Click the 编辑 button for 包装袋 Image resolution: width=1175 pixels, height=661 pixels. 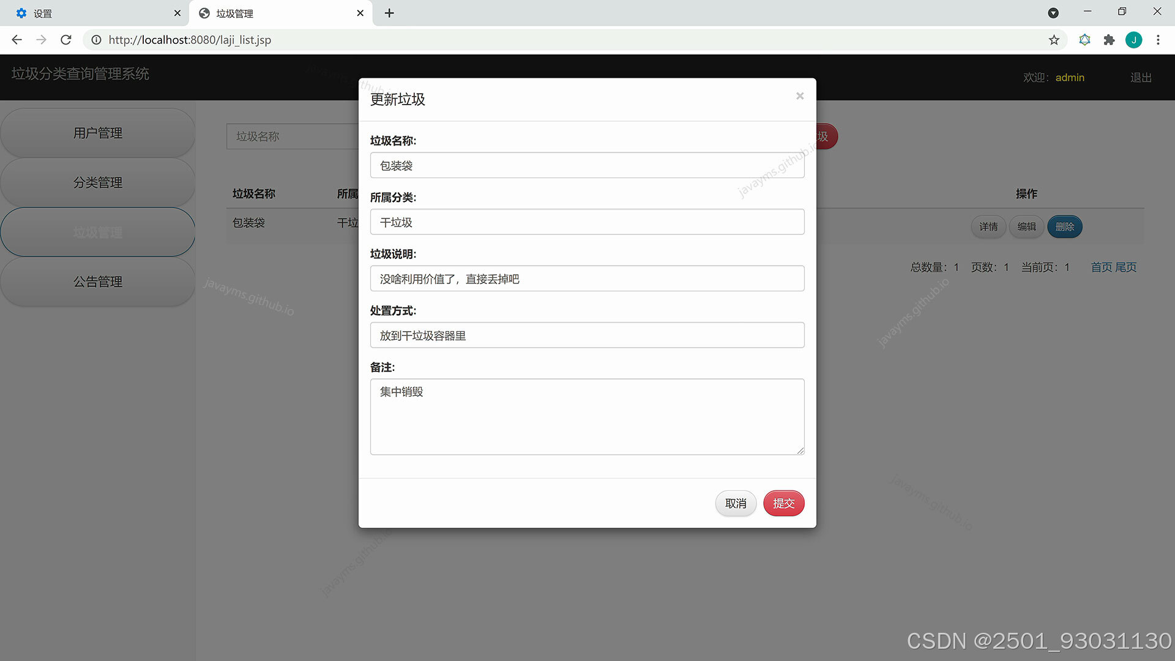1026,226
